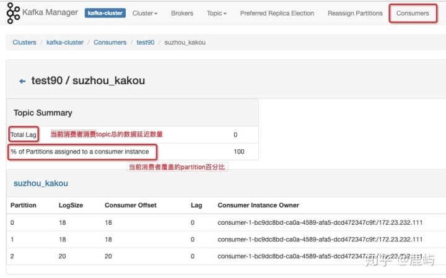Screen dimensions: 446x278
Task: Click the Partition column header
Action: click(x=24, y=205)
